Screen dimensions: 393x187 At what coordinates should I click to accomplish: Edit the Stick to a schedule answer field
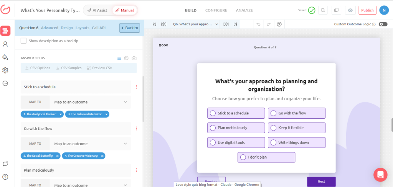(x=76, y=87)
